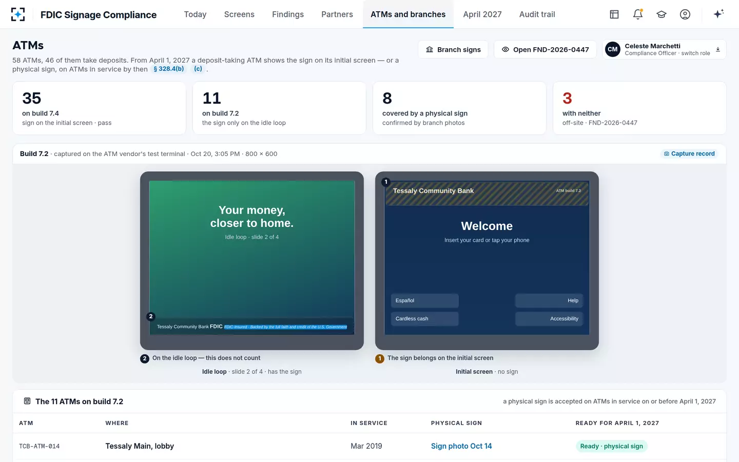This screenshot has width=739, height=462.
Task: Click 'Tessaly Main, lobby' in the table
Action: tap(140, 446)
